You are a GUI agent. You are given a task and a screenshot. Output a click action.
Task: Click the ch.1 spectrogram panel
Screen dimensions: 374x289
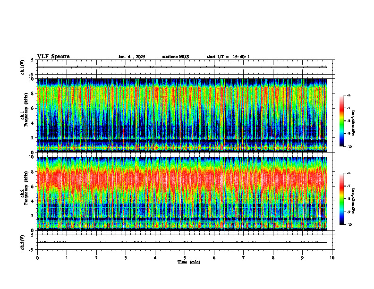pos(182,115)
